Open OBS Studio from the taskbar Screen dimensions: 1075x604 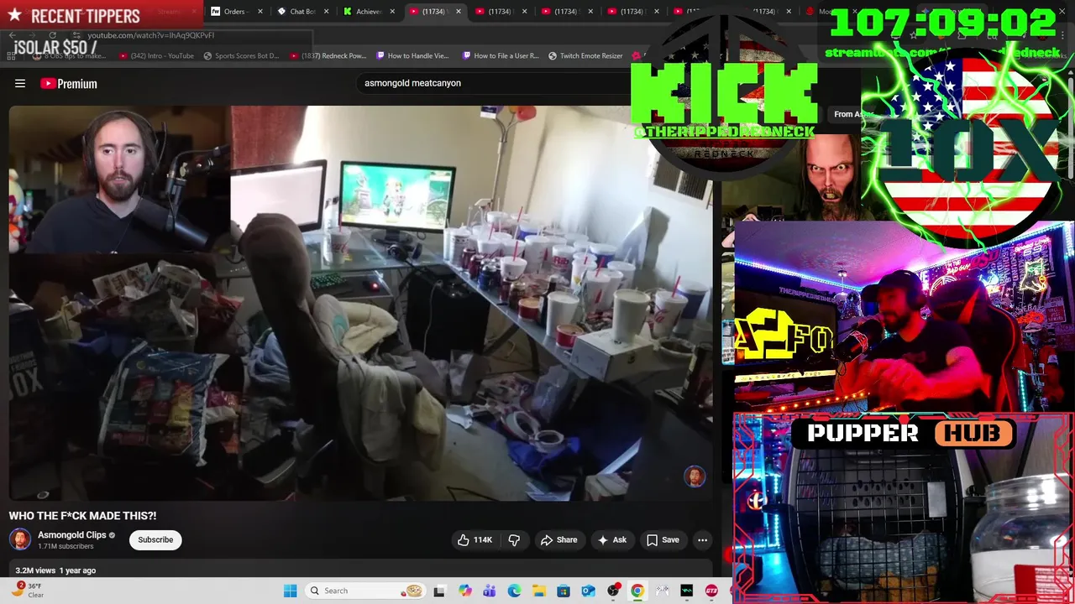pyautogui.click(x=613, y=591)
